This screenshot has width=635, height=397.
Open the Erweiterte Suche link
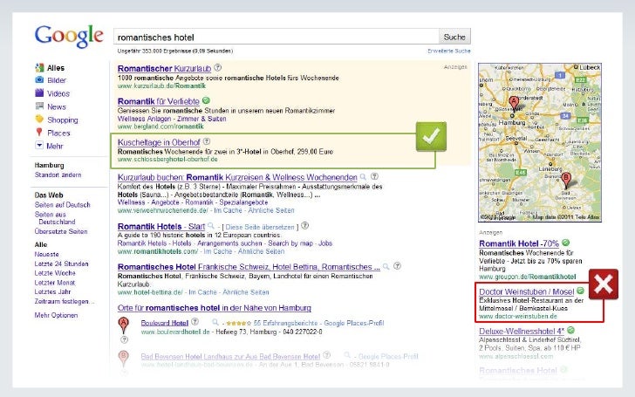pos(449,51)
